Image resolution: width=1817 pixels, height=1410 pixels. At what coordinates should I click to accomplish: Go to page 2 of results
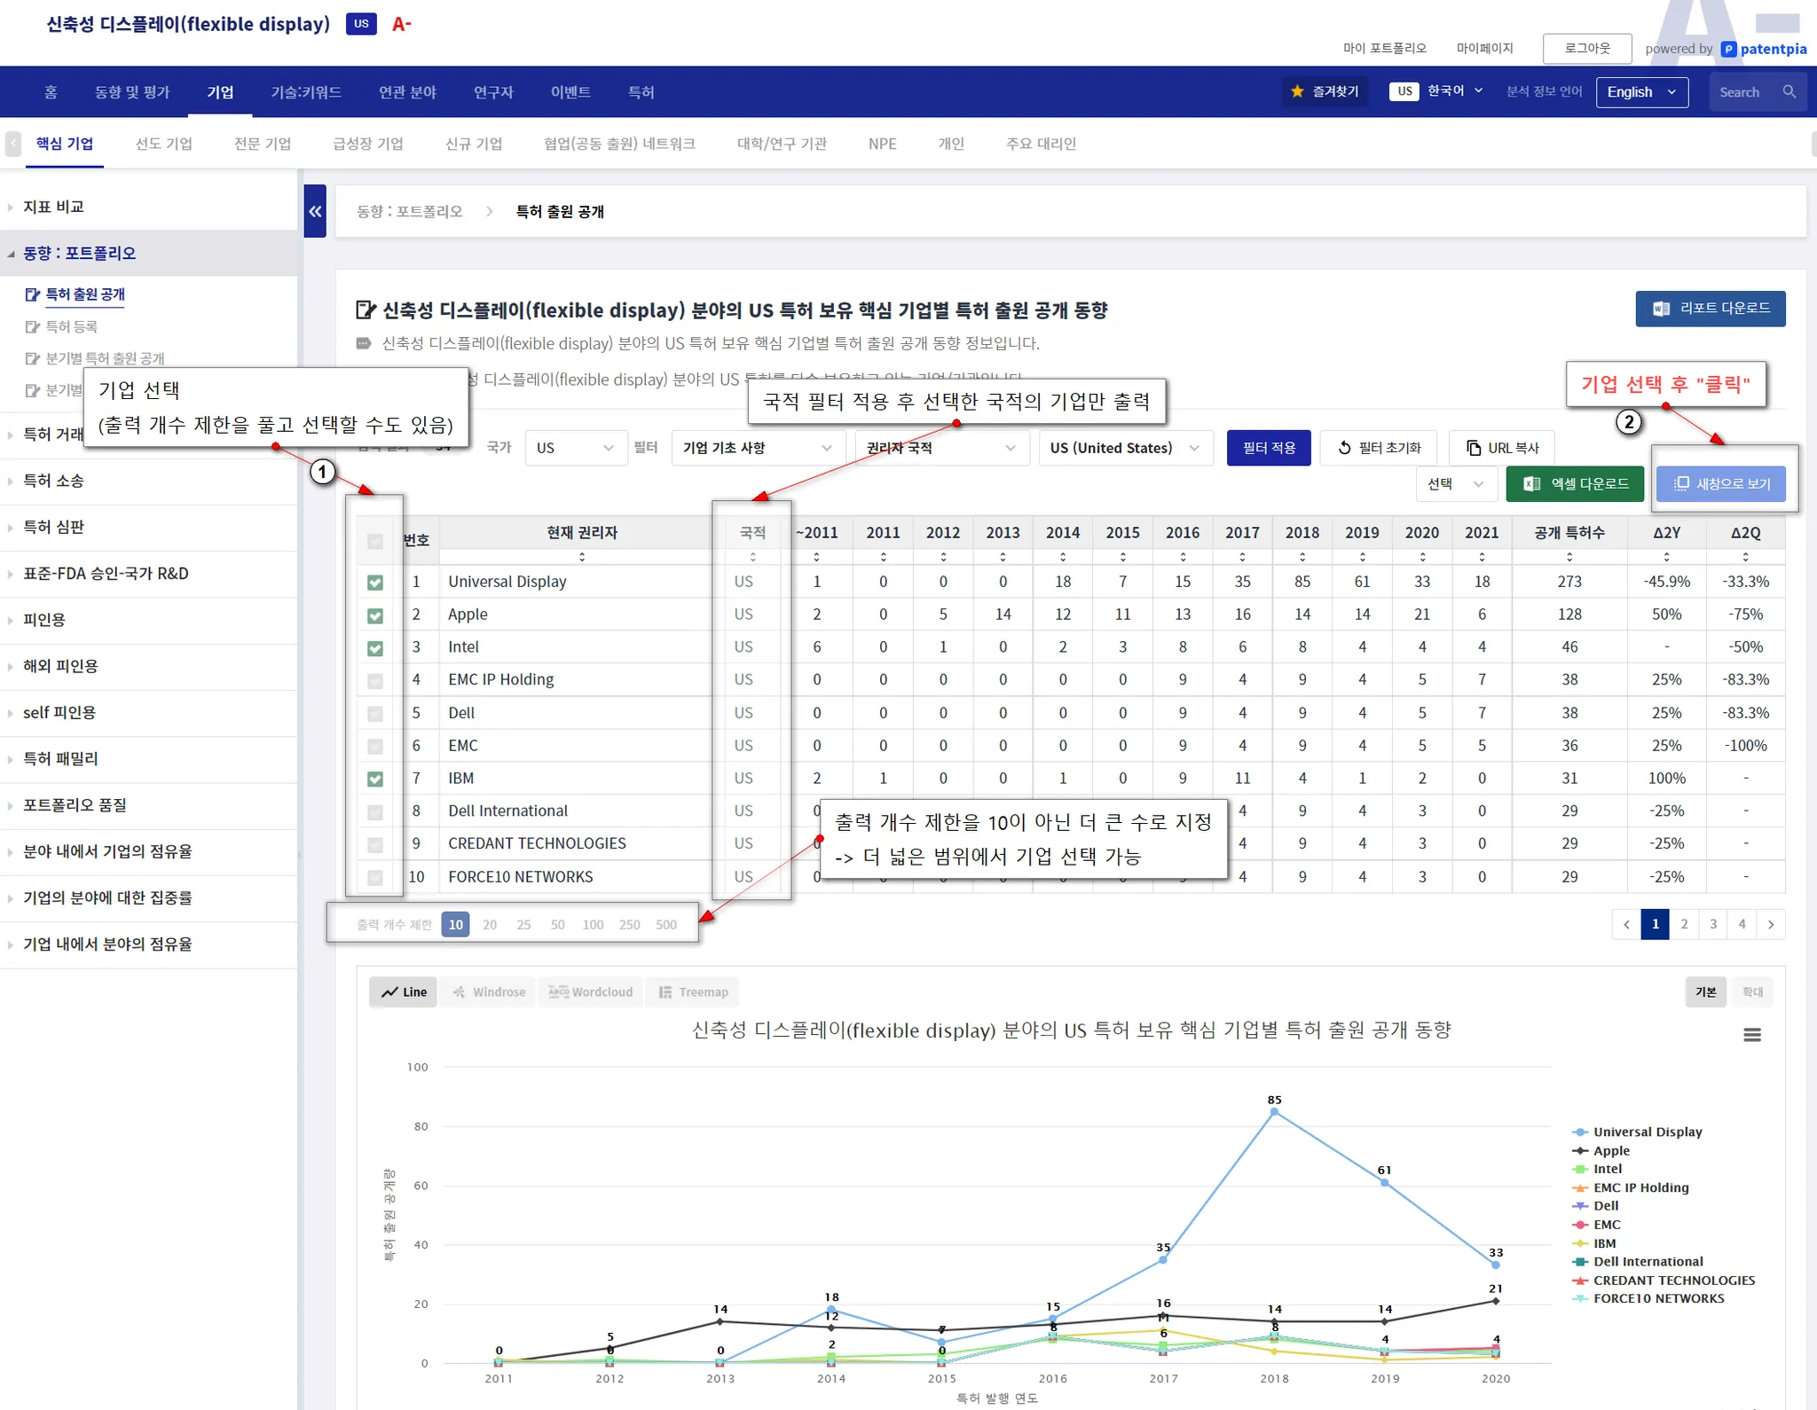point(1684,924)
